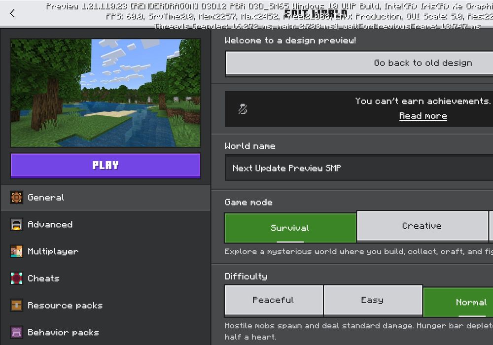The image size is (493, 345).
Task: Click the 'World name' label
Action: coord(250,146)
